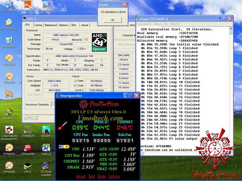Close the Finish dialog
The width and height of the screenshot is (242, 181).
coord(125,5)
